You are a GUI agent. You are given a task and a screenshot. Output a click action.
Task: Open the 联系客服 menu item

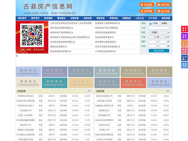tap(166, 18)
